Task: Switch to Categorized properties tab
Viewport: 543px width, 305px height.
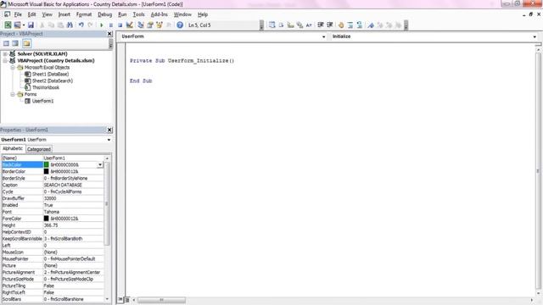Action: [39, 149]
